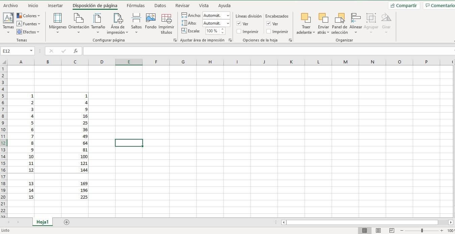Select column header G
Image resolution: width=455 pixels, height=234 pixels.
(183, 62)
